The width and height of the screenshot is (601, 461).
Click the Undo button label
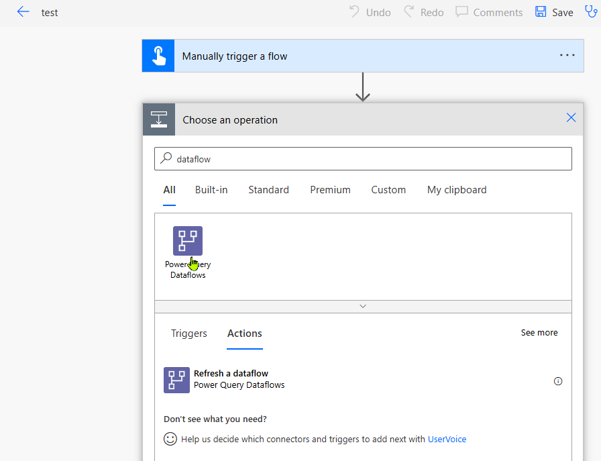(x=378, y=13)
